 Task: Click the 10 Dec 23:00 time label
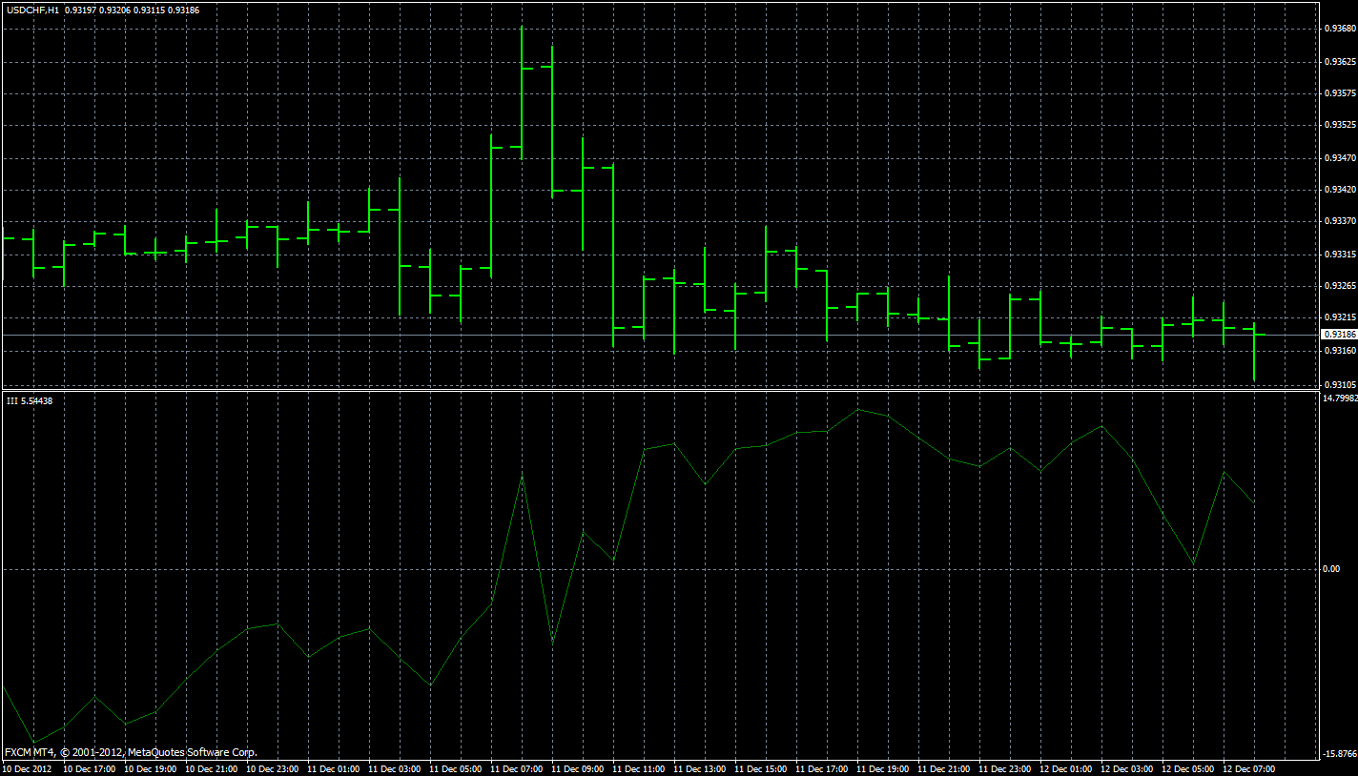pos(275,768)
